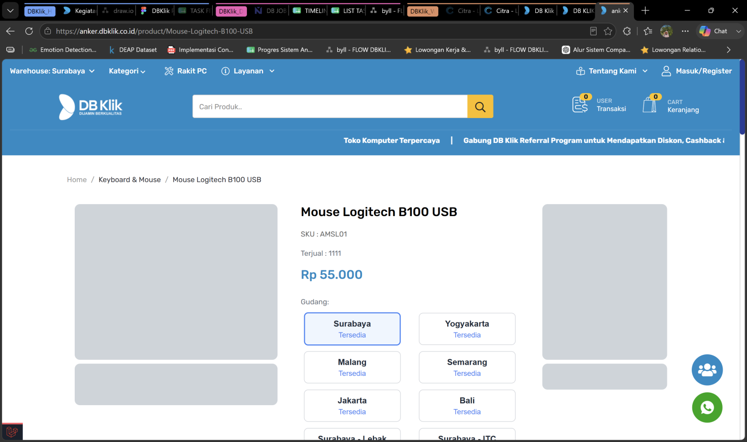Screen dimensions: 747x442
Task: Go back to the previous page
Action: [10, 31]
